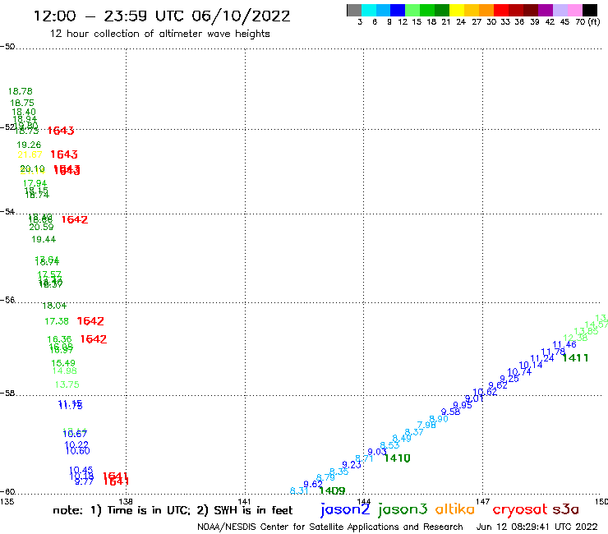The height and width of the screenshot is (534, 608).
Task: Click the wave height value 15.49
Action: tap(63, 363)
